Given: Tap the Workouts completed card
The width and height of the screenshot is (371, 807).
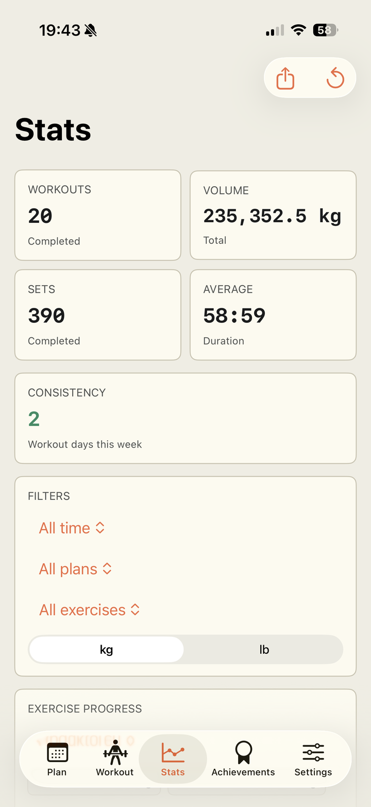Looking at the screenshot, I should (x=98, y=215).
